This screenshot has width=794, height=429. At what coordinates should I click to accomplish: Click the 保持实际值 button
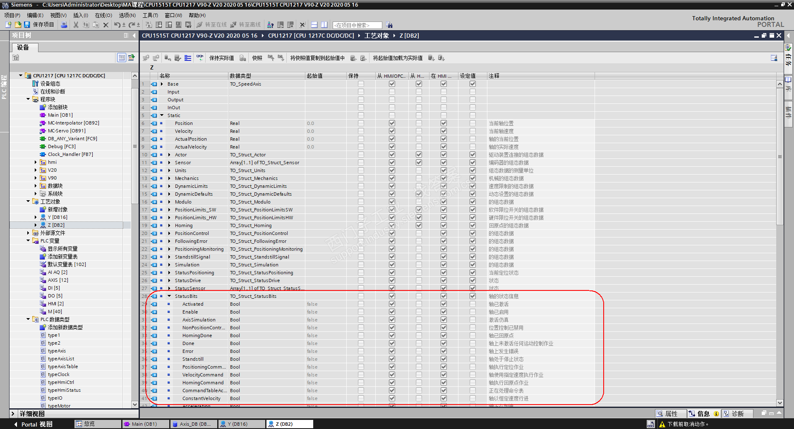pos(221,58)
